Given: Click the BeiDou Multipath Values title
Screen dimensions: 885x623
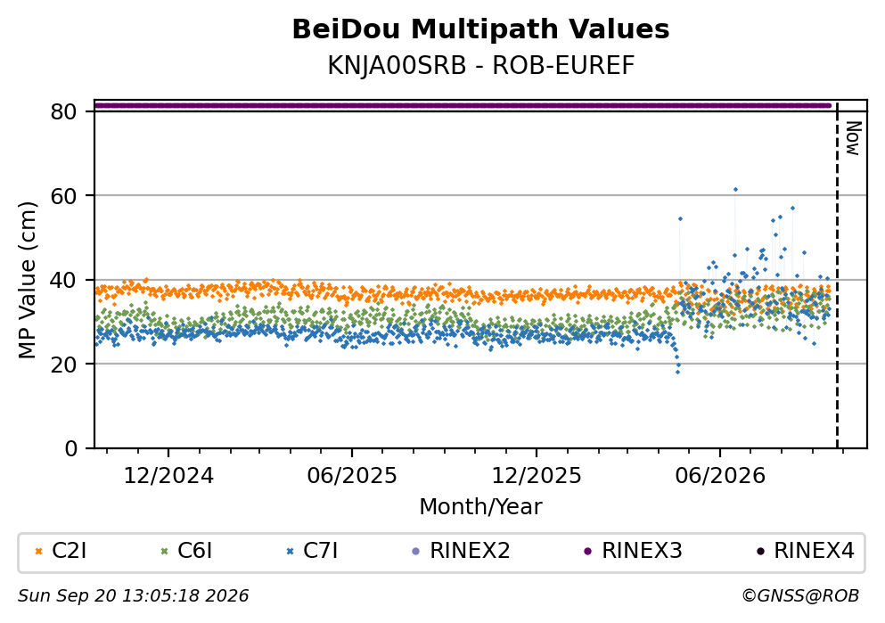Looking at the screenshot, I should tap(481, 29).
